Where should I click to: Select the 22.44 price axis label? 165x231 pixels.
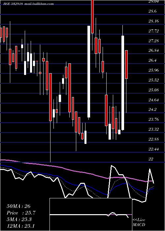coord(153,149)
